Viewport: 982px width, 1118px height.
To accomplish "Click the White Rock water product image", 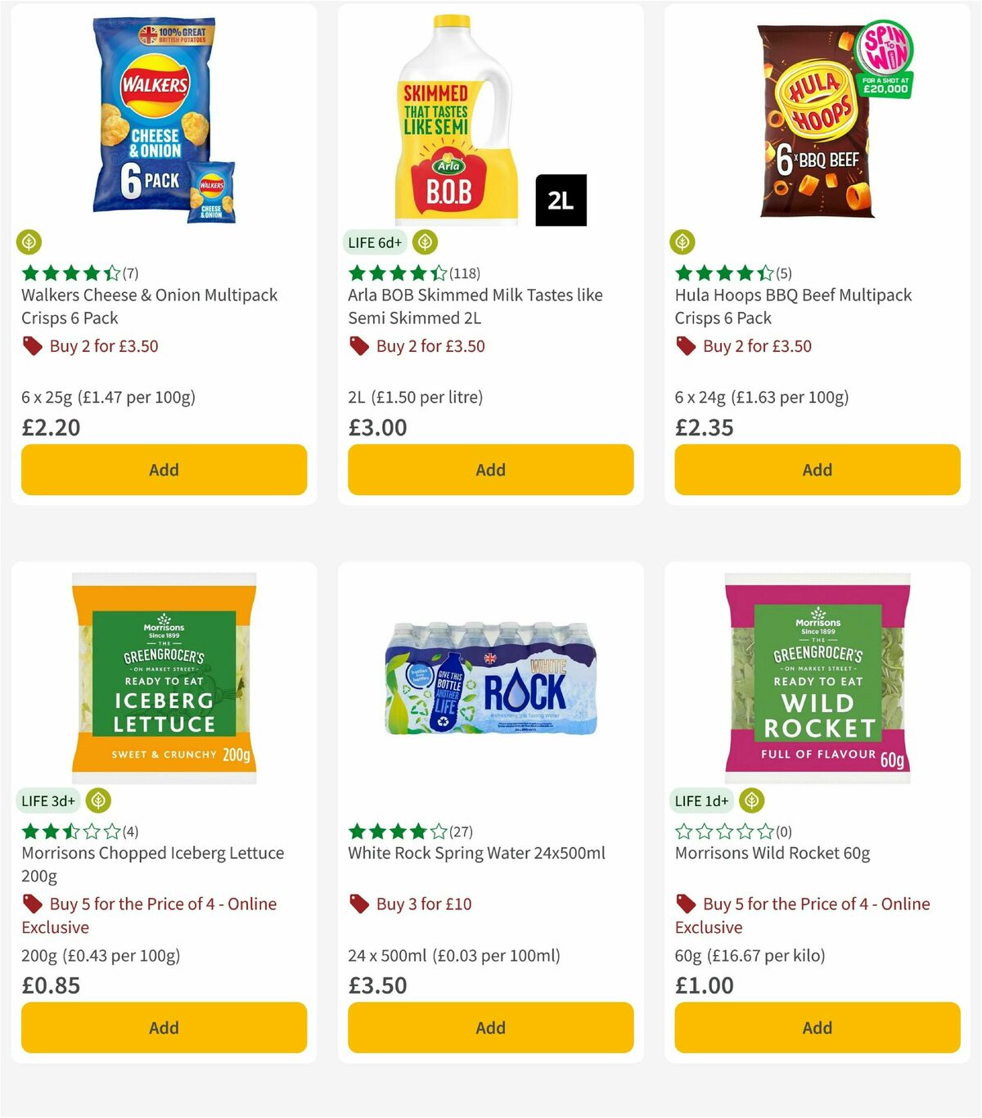I will click(x=490, y=679).
